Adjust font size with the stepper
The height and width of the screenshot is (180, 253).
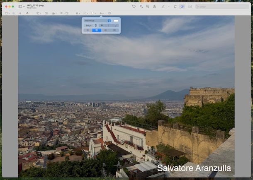(96, 25)
